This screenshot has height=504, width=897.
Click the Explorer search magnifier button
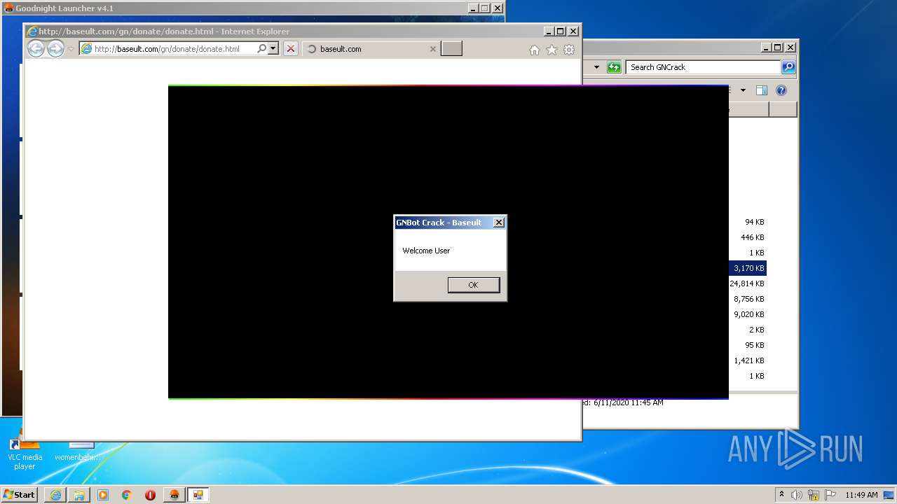tap(788, 67)
